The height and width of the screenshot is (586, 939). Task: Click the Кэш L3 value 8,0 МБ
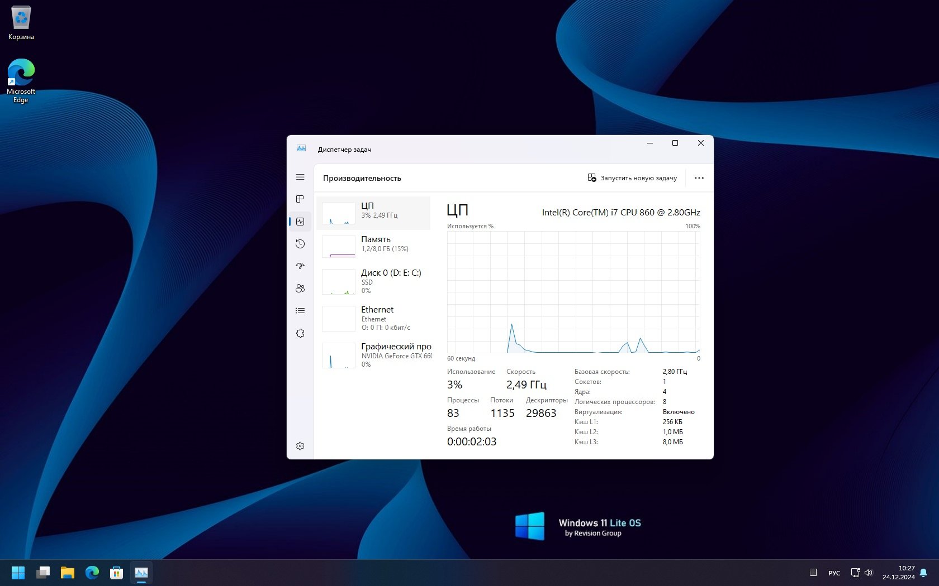(x=673, y=442)
